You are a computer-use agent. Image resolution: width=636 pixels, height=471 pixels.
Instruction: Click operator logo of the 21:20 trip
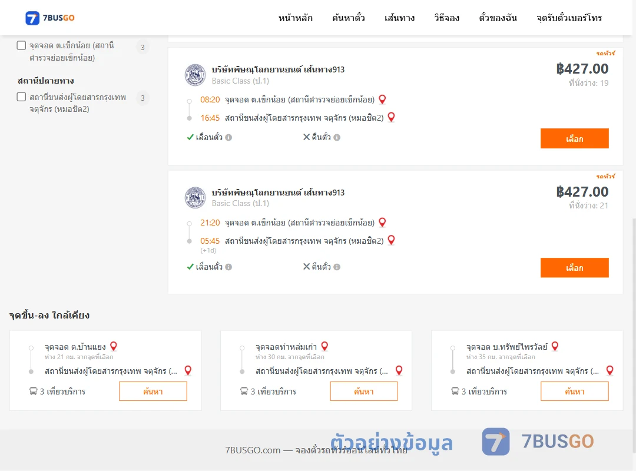pyautogui.click(x=195, y=198)
